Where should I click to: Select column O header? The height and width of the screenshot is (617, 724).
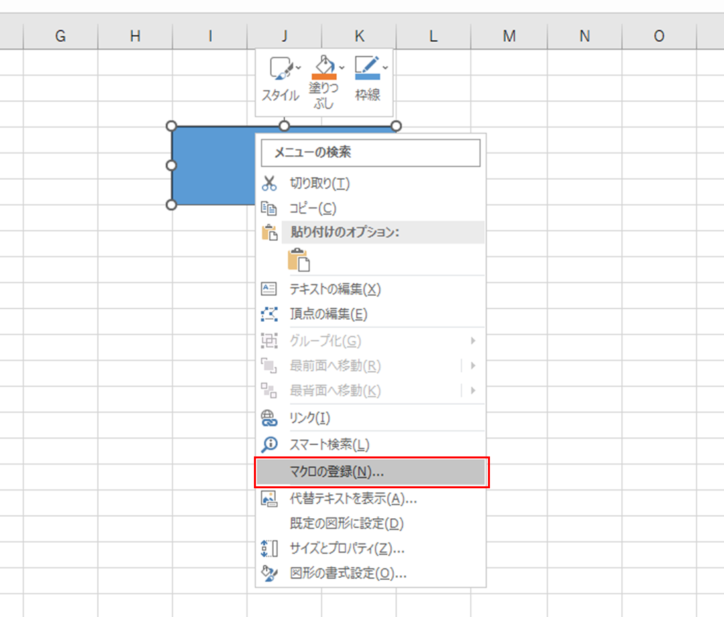(x=659, y=36)
